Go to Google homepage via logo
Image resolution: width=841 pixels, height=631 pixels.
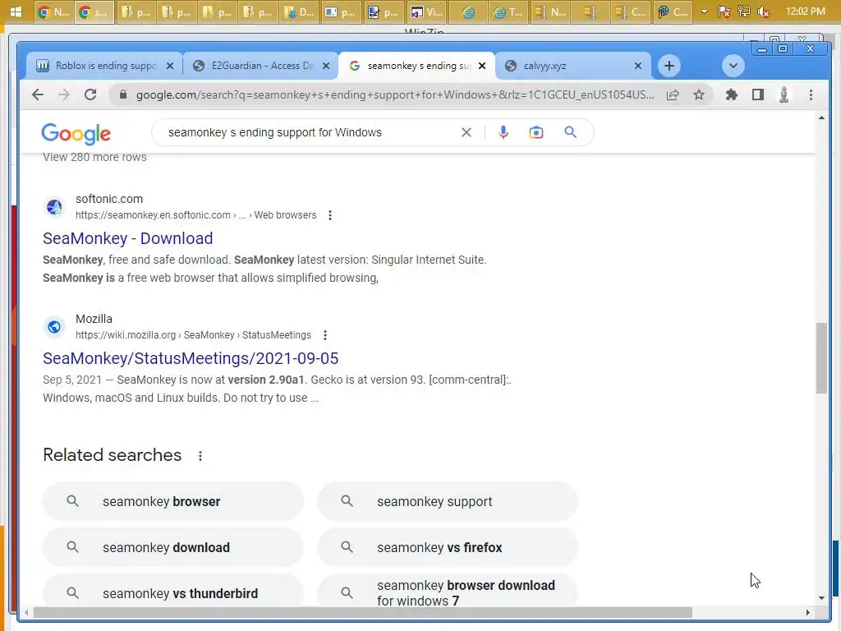coord(76,134)
